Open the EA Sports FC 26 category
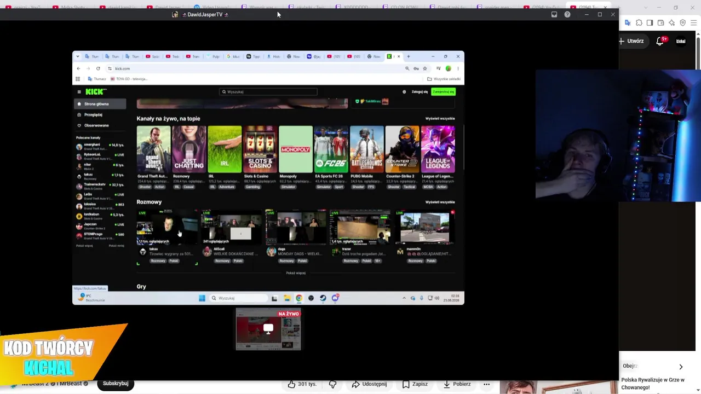Viewport: 701px width, 394px height. click(x=331, y=149)
